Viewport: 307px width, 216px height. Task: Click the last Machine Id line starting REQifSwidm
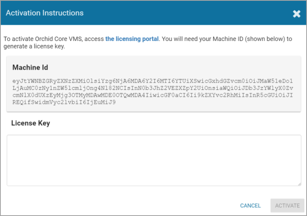64,102
